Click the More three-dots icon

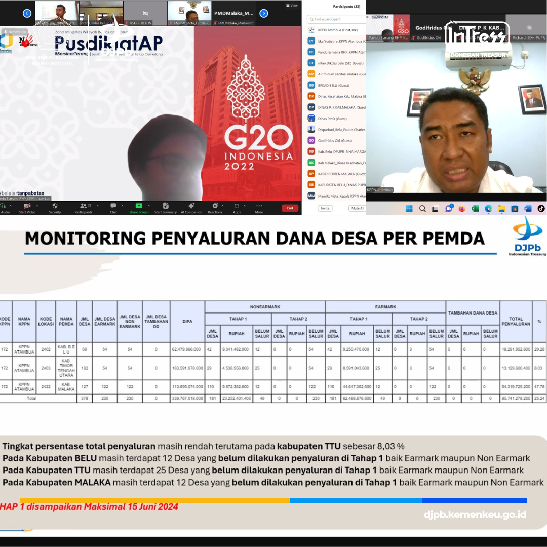(259, 206)
